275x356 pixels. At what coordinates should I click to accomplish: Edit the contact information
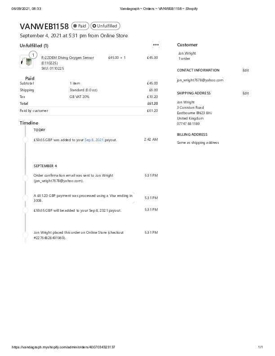[245, 70]
